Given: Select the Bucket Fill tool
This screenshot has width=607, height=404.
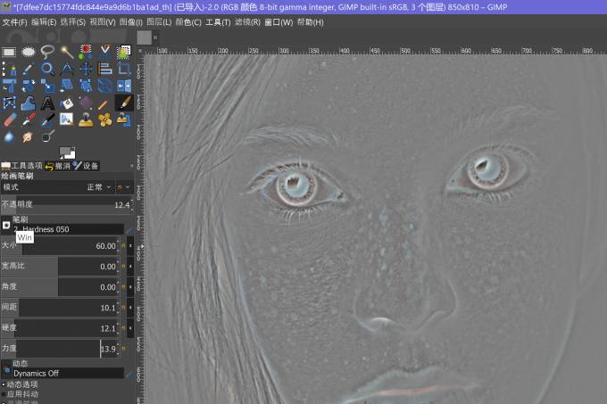Looking at the screenshot, I should coord(67,103).
